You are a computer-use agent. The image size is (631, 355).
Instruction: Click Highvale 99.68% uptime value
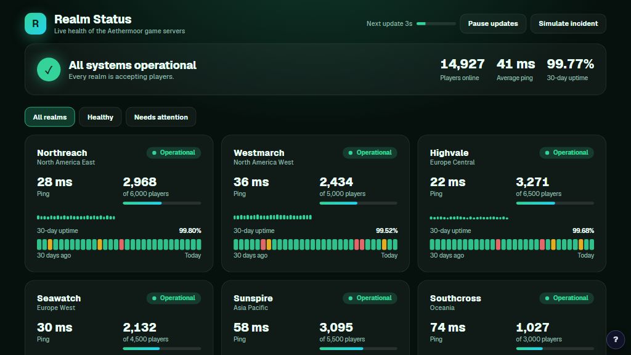(583, 231)
